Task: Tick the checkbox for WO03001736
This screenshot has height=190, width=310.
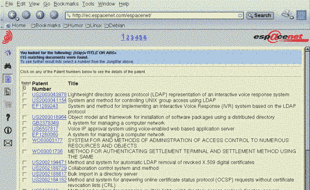Action: click(x=24, y=151)
